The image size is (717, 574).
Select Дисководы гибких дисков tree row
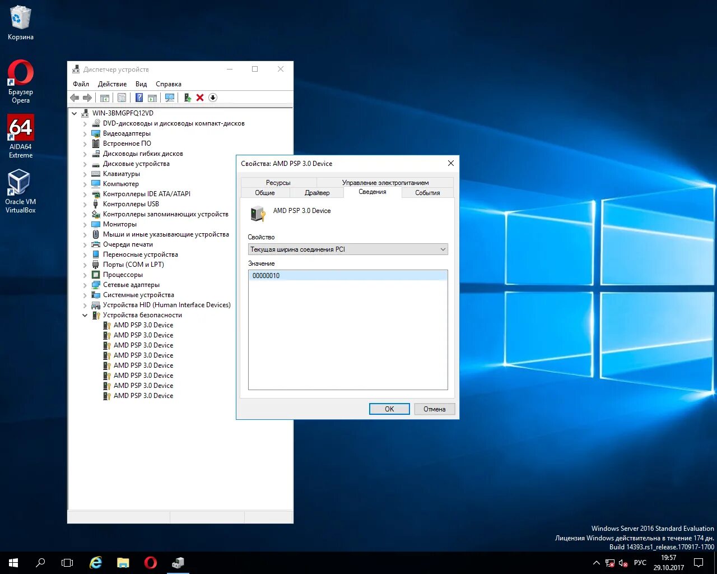point(143,154)
